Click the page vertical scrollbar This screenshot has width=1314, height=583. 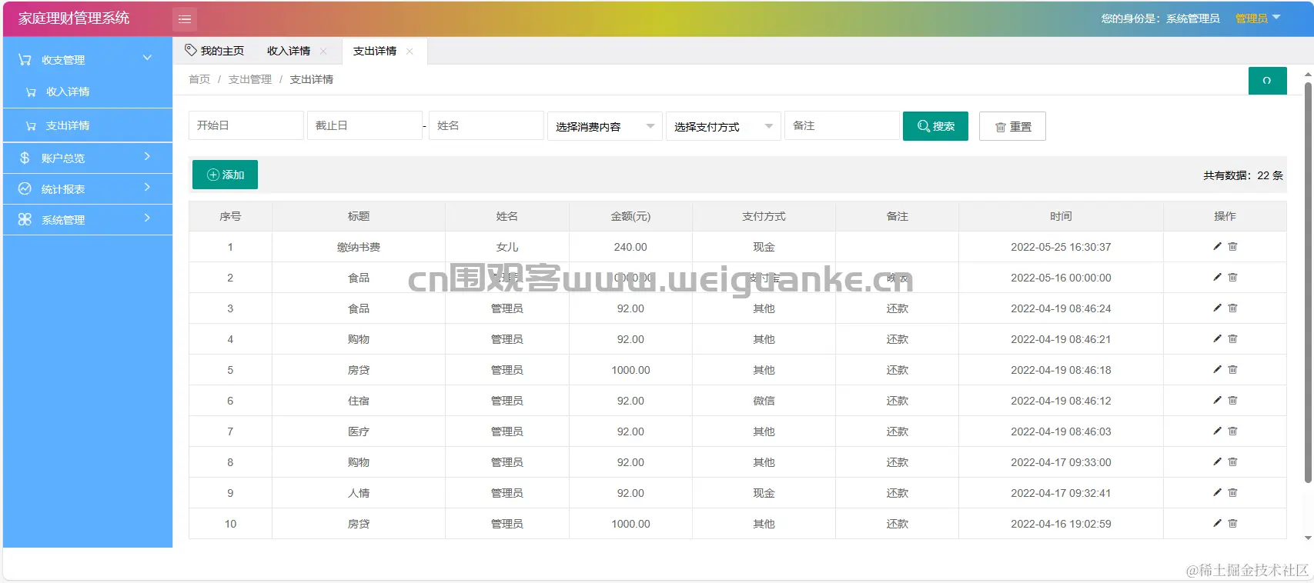(x=1308, y=285)
